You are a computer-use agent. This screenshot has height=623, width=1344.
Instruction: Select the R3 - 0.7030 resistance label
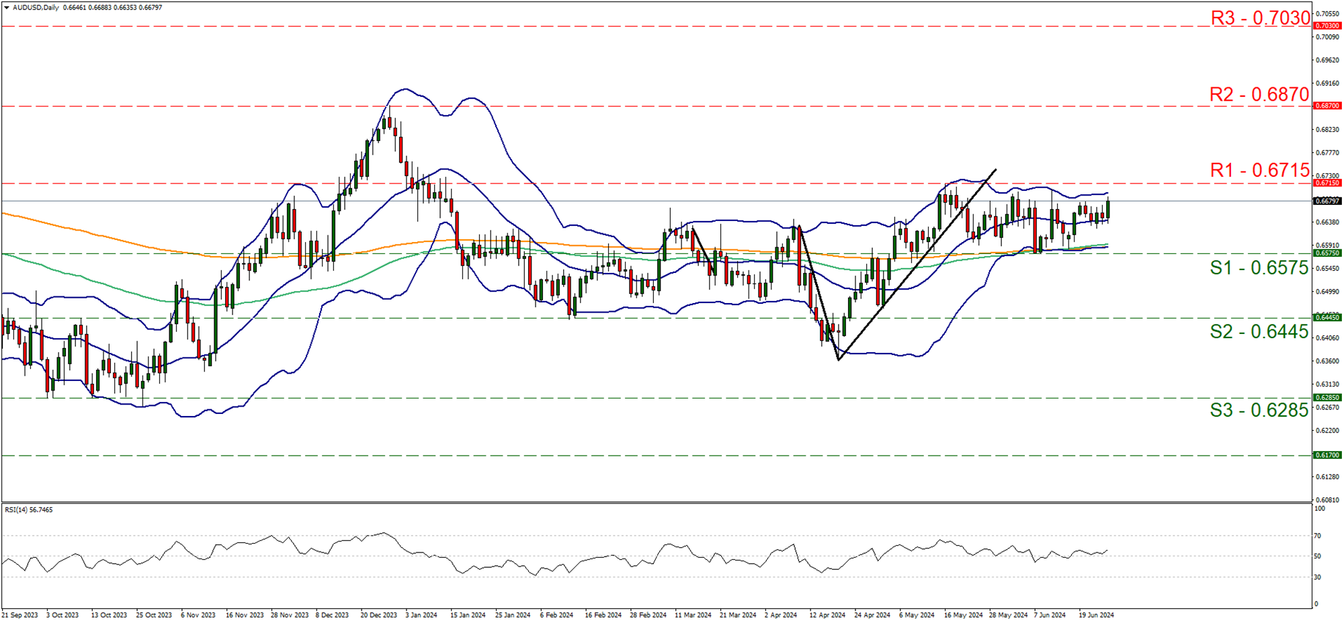click(1260, 18)
